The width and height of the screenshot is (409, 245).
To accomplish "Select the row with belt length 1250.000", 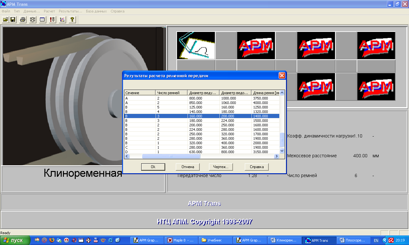I will point(202,107).
